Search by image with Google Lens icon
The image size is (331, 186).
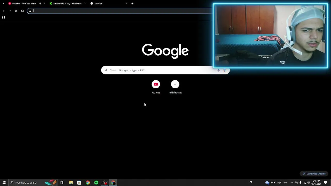225,70
